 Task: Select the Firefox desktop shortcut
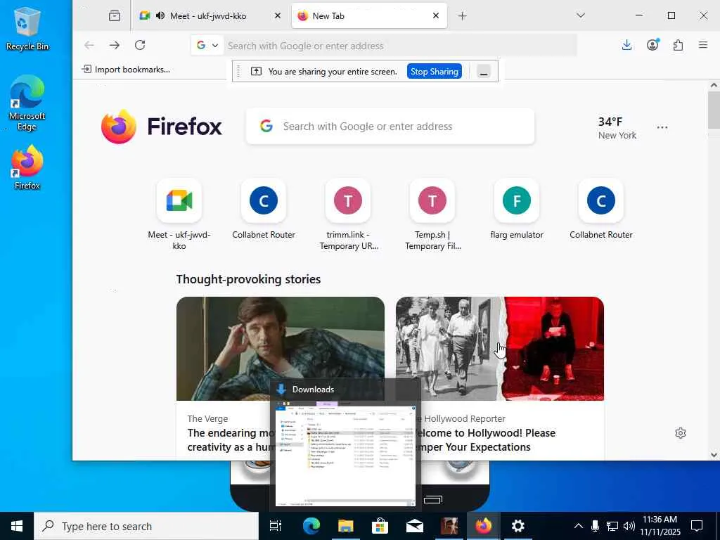pyautogui.click(x=27, y=167)
